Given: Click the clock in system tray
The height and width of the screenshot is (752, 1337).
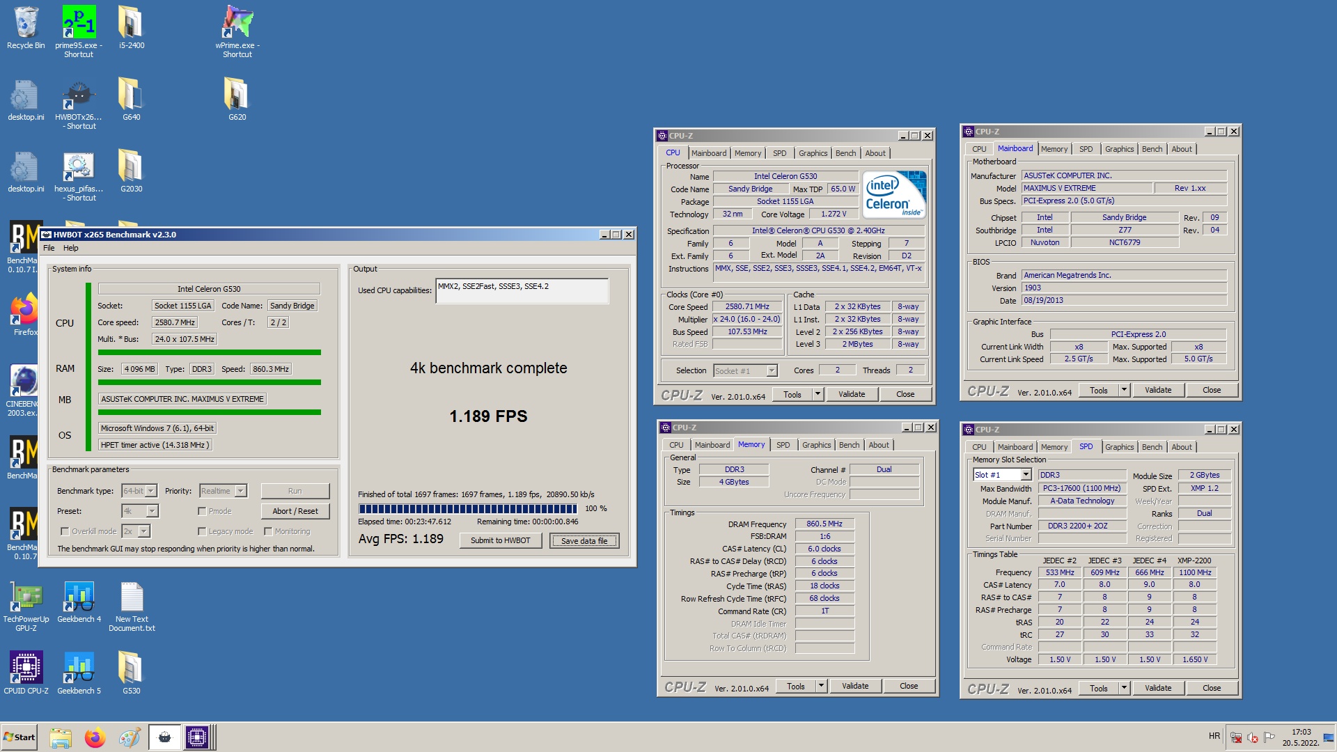Looking at the screenshot, I should point(1301,737).
